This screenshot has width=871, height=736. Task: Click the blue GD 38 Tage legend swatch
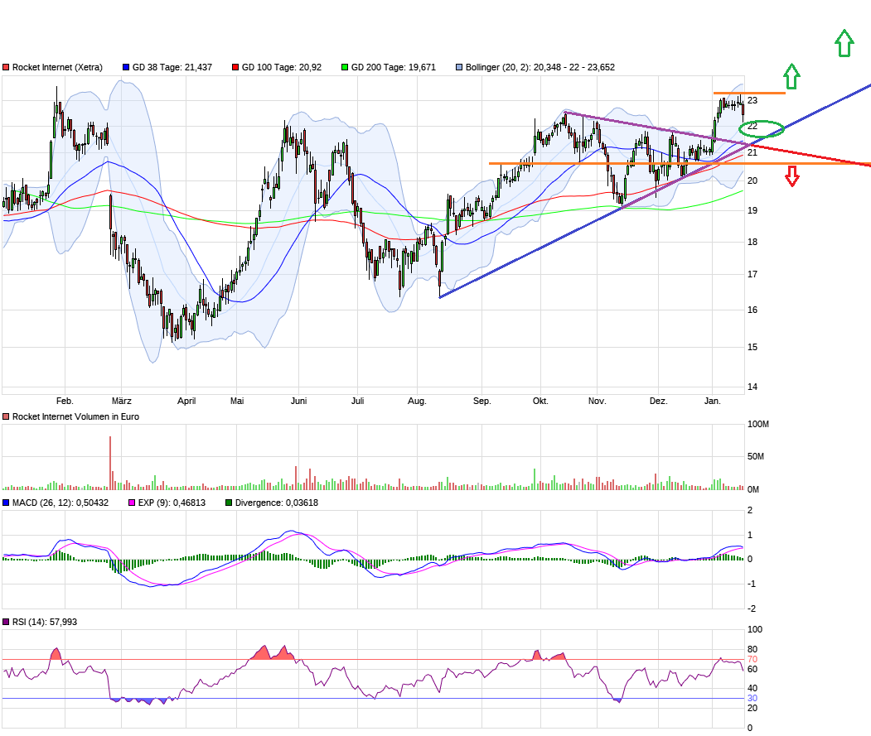pyautogui.click(x=126, y=67)
